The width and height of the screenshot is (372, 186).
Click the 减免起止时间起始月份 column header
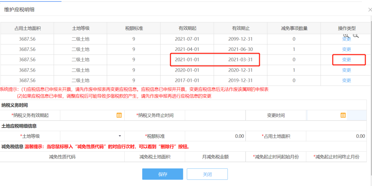(x=276, y=157)
